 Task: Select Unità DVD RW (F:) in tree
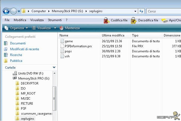(x=31, y=73)
